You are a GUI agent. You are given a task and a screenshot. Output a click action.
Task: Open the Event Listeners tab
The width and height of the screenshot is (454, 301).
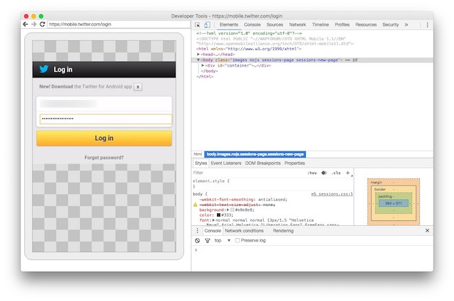[x=227, y=163]
